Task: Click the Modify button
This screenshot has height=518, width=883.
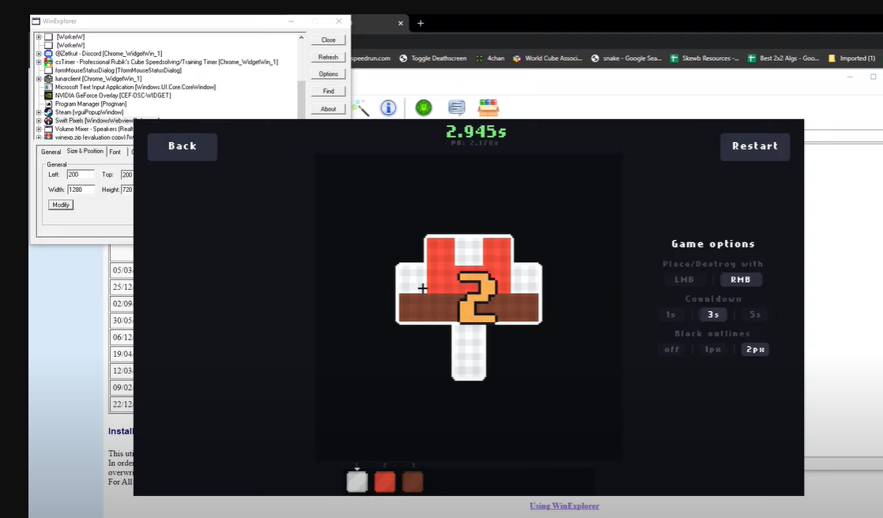Action: pos(61,205)
